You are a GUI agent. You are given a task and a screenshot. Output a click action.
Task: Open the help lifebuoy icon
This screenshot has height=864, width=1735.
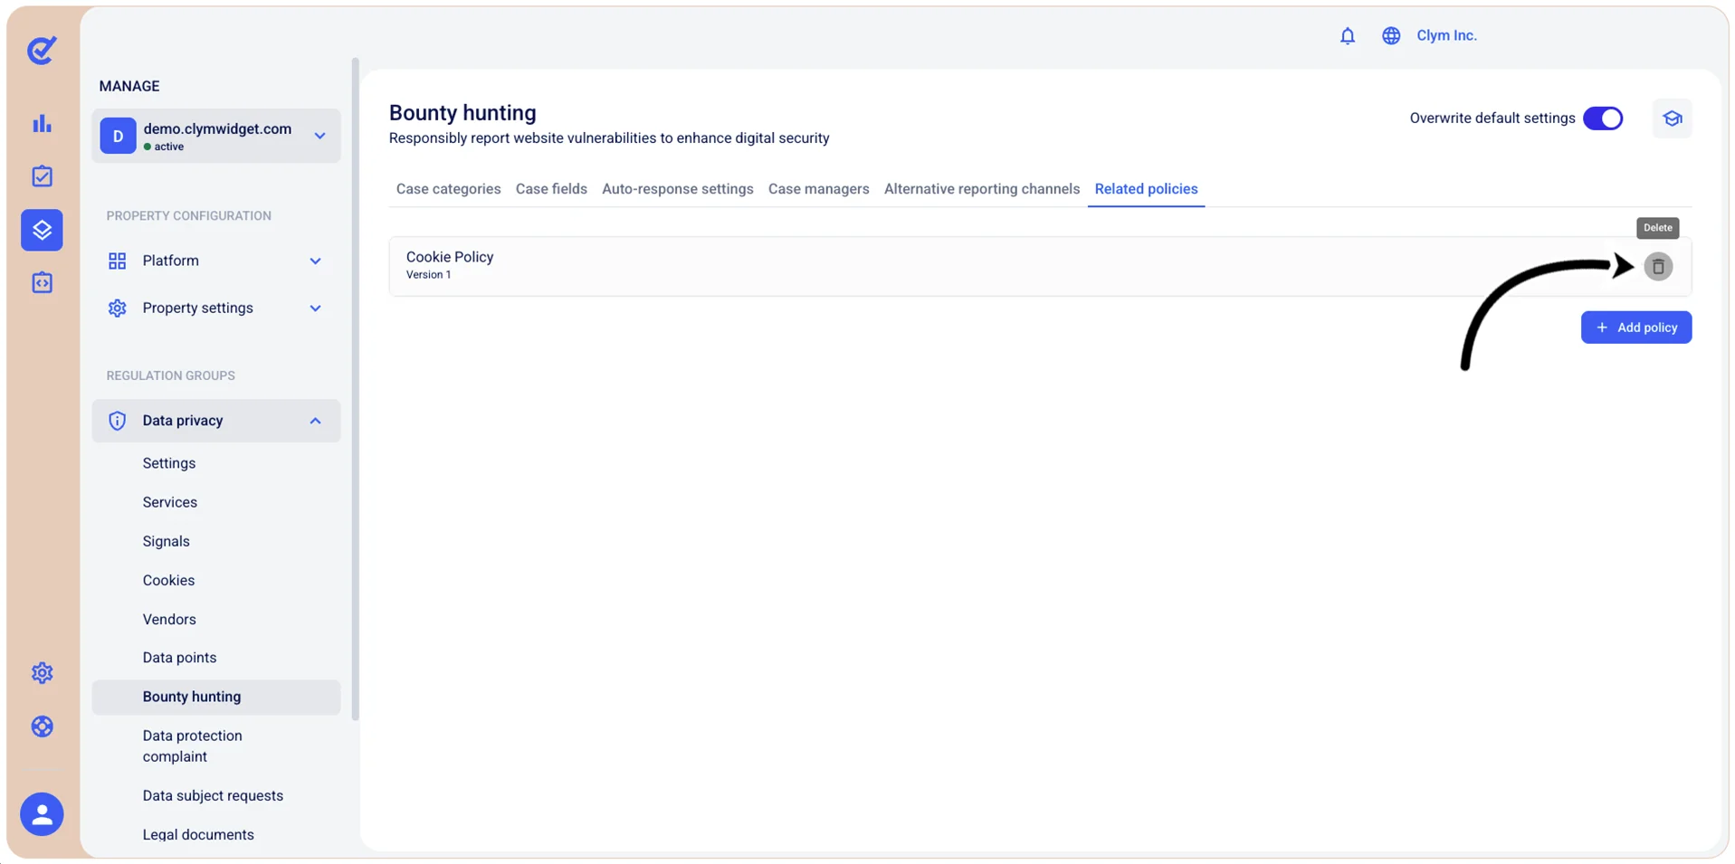(x=42, y=726)
